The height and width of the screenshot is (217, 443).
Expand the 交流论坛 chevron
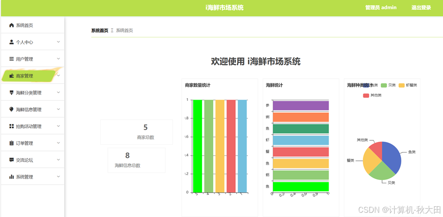pyautogui.click(x=59, y=159)
